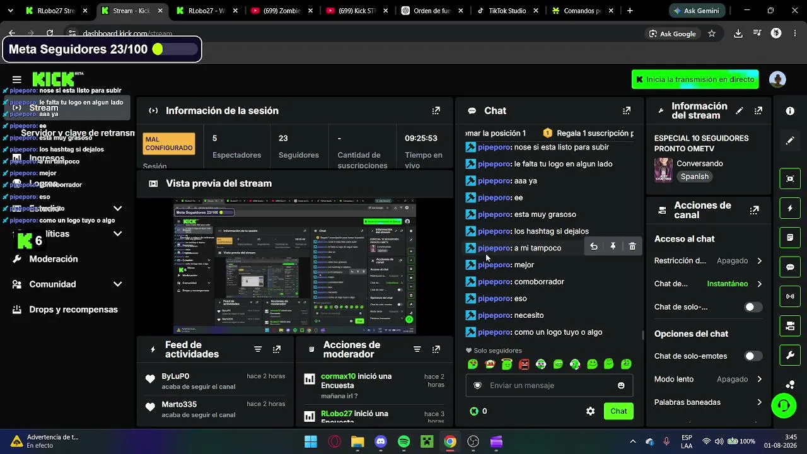Open the green headset support button
Image resolution: width=807 pixels, height=454 pixels.
point(784,405)
